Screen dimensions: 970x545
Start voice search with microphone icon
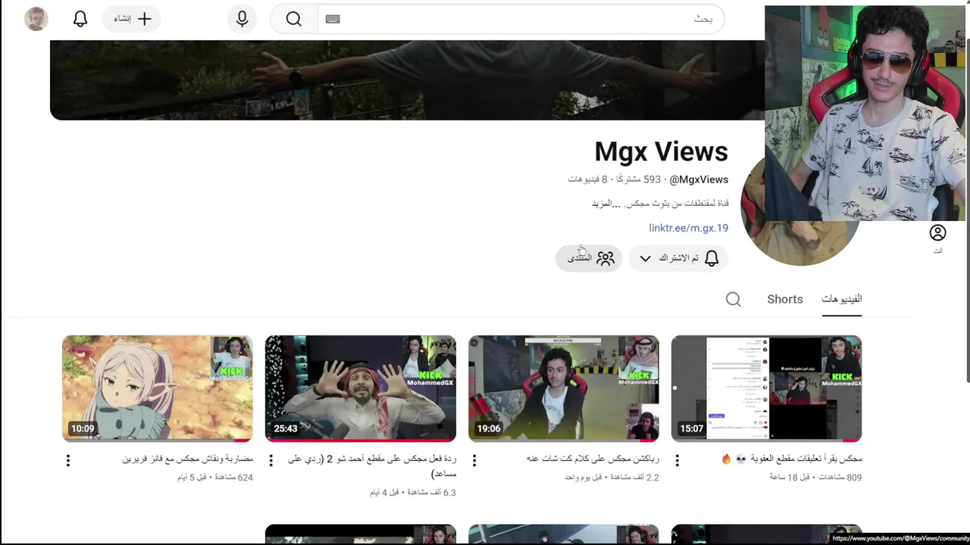pos(242,19)
